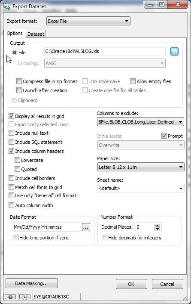Click the keyboard icon in the status bar
This screenshot has width=191, height=304.
(11, 297)
